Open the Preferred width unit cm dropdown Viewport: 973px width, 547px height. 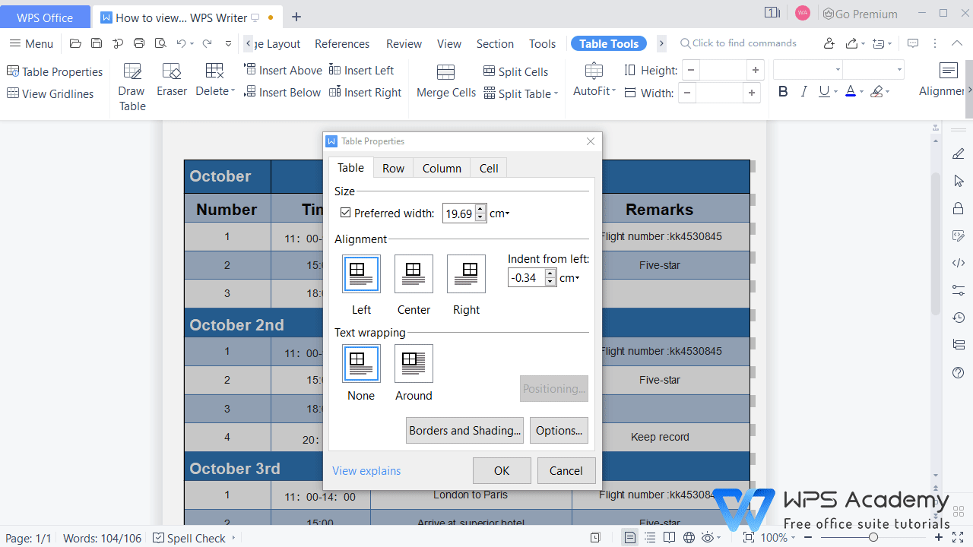click(x=499, y=213)
